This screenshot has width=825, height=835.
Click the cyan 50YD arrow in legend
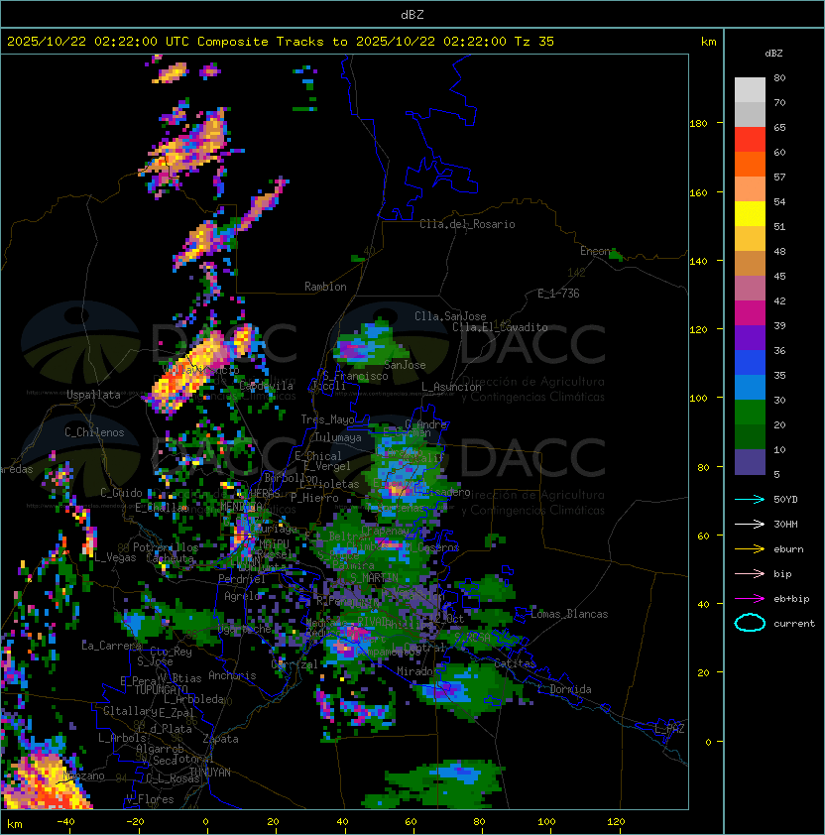(x=750, y=500)
